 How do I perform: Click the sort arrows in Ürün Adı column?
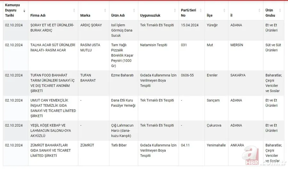(x=134, y=11)
